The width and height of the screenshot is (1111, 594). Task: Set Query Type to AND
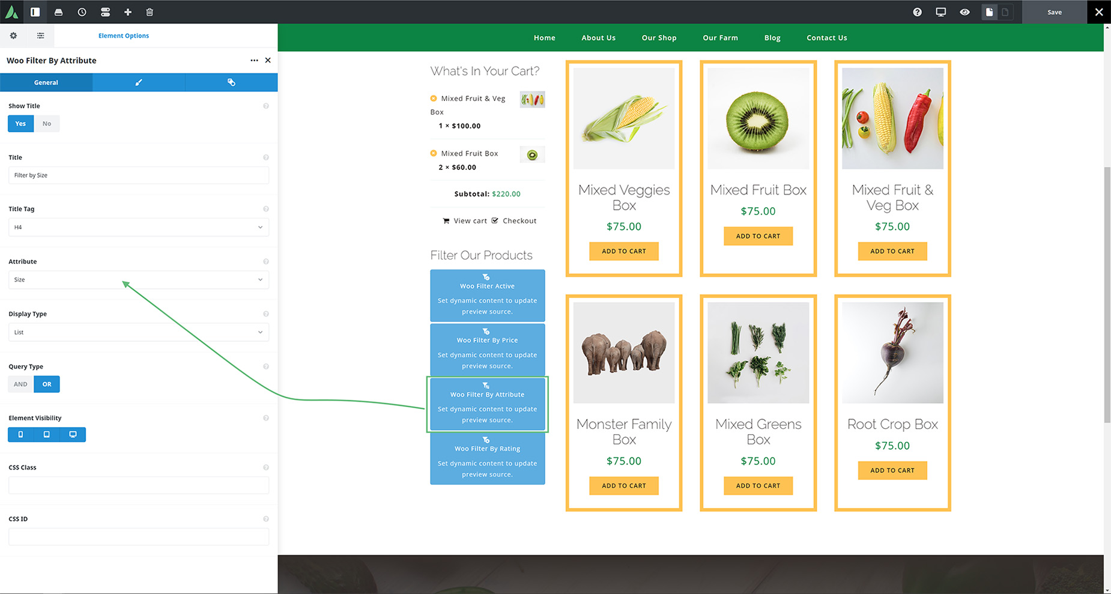click(x=20, y=384)
